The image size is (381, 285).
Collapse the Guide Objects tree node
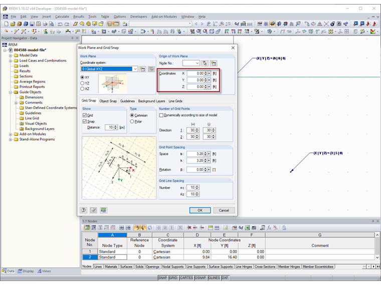tap(11, 92)
